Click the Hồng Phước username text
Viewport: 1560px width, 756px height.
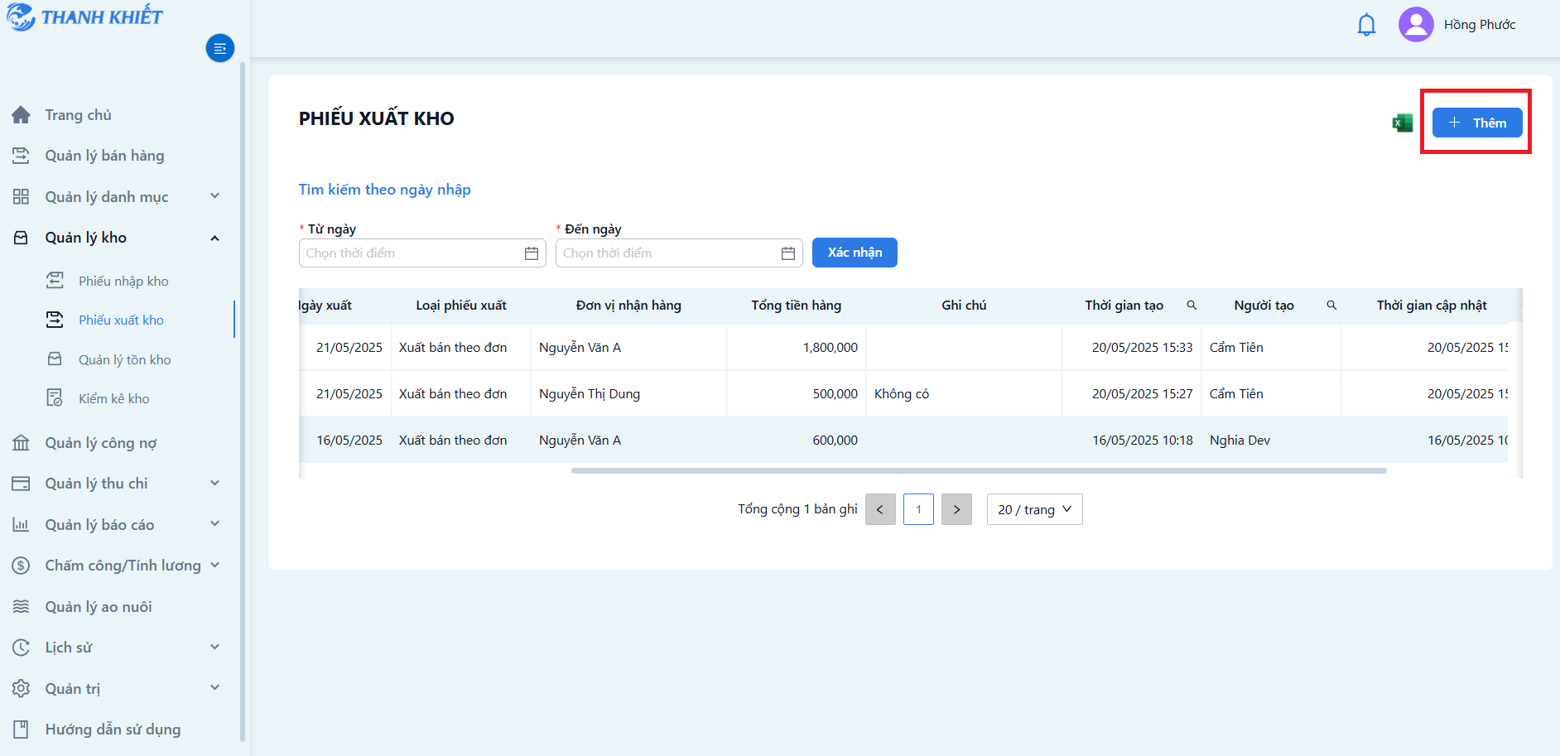[1480, 25]
